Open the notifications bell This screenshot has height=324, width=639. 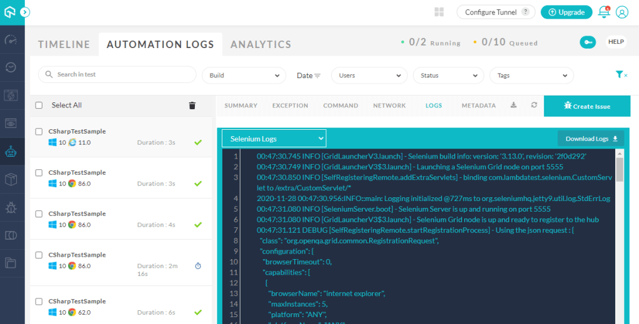tap(603, 12)
